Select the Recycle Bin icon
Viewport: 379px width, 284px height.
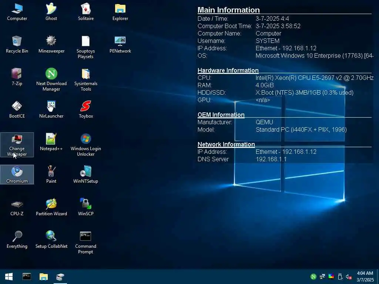(x=17, y=45)
